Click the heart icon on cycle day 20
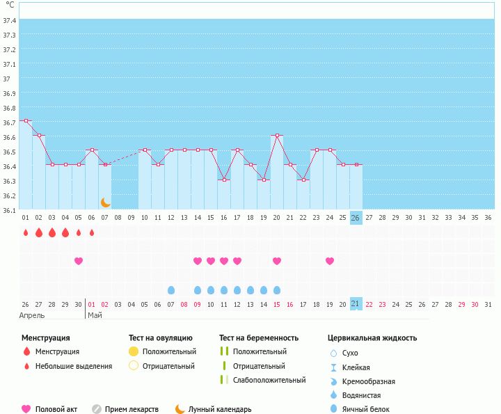 click(277, 261)
